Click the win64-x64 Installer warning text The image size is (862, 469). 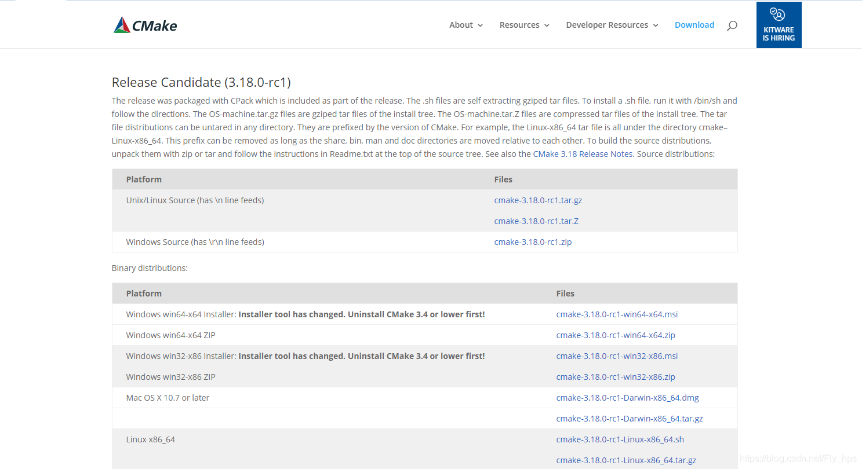(361, 314)
